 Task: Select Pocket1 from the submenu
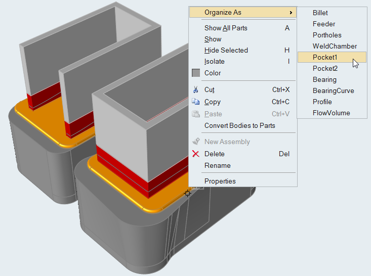(x=325, y=58)
